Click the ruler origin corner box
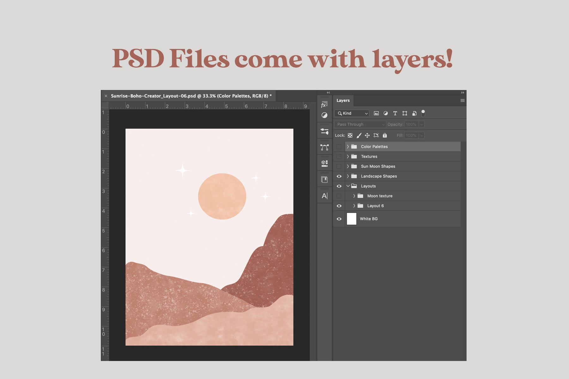This screenshot has width=569, height=379. 105,105
